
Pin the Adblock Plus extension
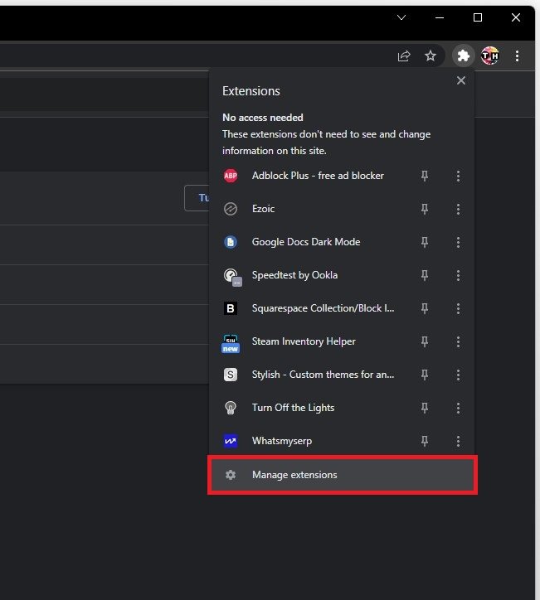425,176
